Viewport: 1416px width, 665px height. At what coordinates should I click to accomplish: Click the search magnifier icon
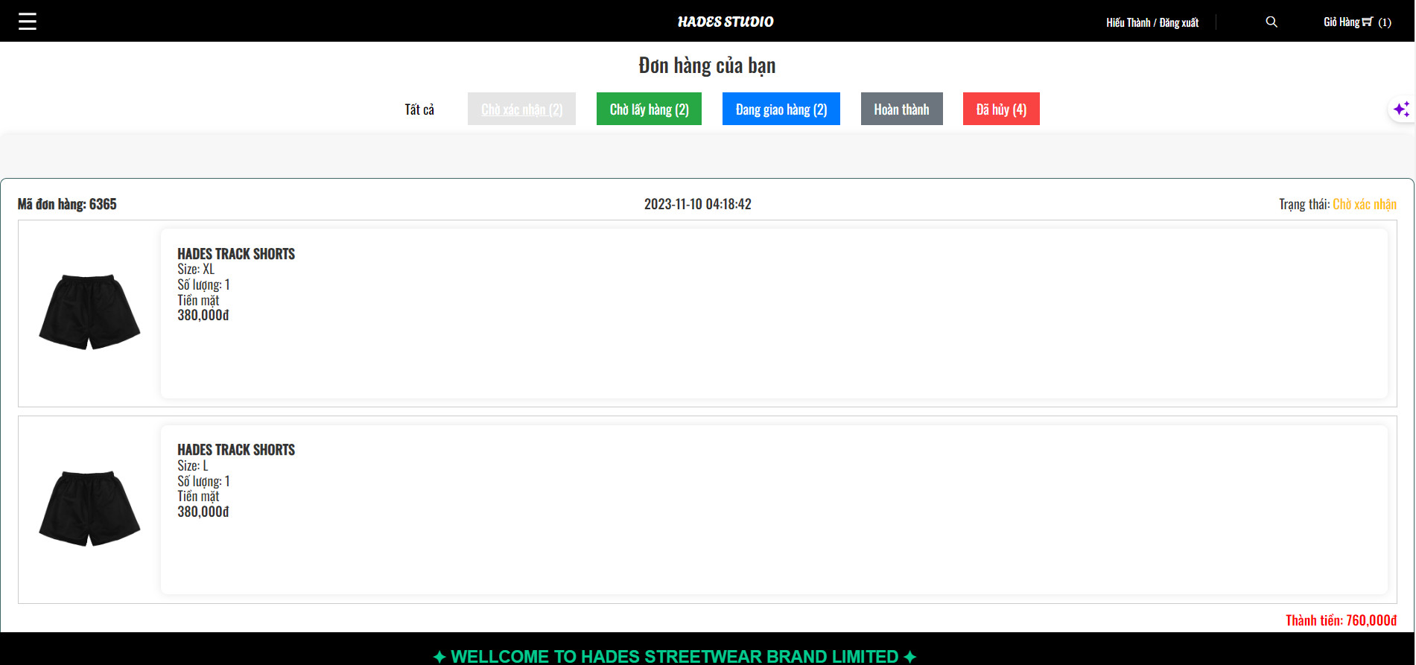pos(1271,22)
